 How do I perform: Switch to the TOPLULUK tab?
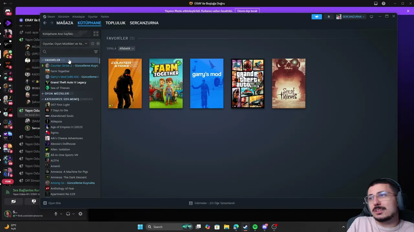[x=115, y=23]
